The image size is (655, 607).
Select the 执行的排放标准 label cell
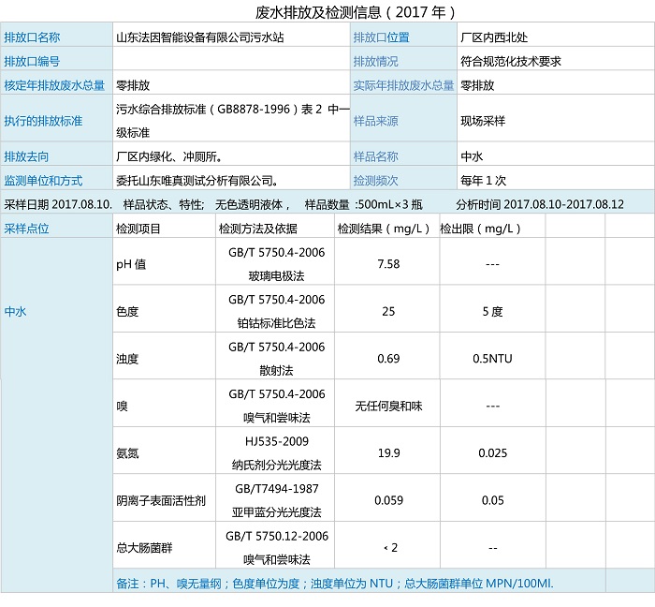(x=43, y=121)
